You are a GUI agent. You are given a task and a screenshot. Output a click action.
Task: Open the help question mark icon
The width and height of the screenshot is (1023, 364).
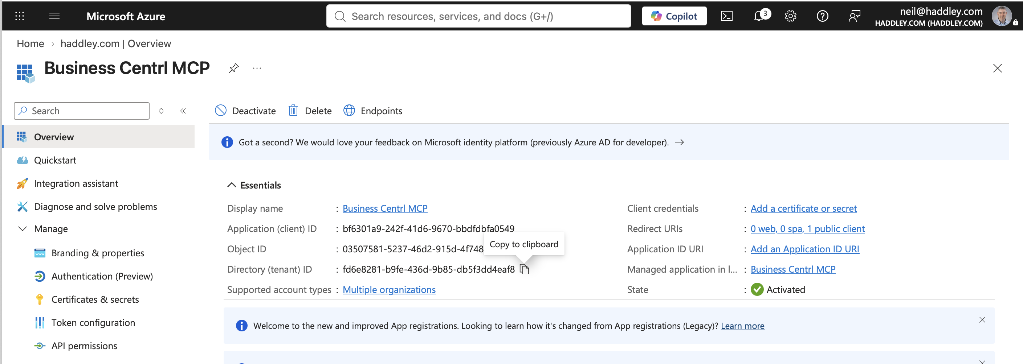click(x=822, y=16)
